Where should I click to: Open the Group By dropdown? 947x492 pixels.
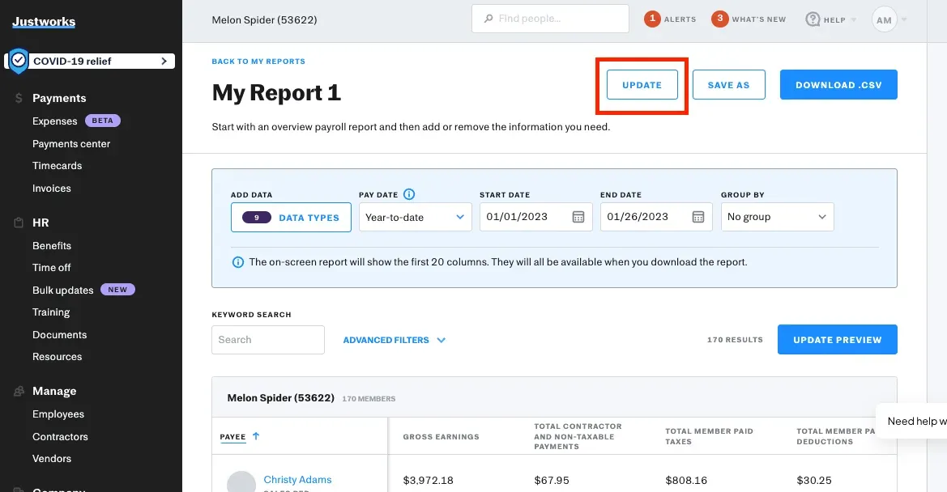point(776,216)
